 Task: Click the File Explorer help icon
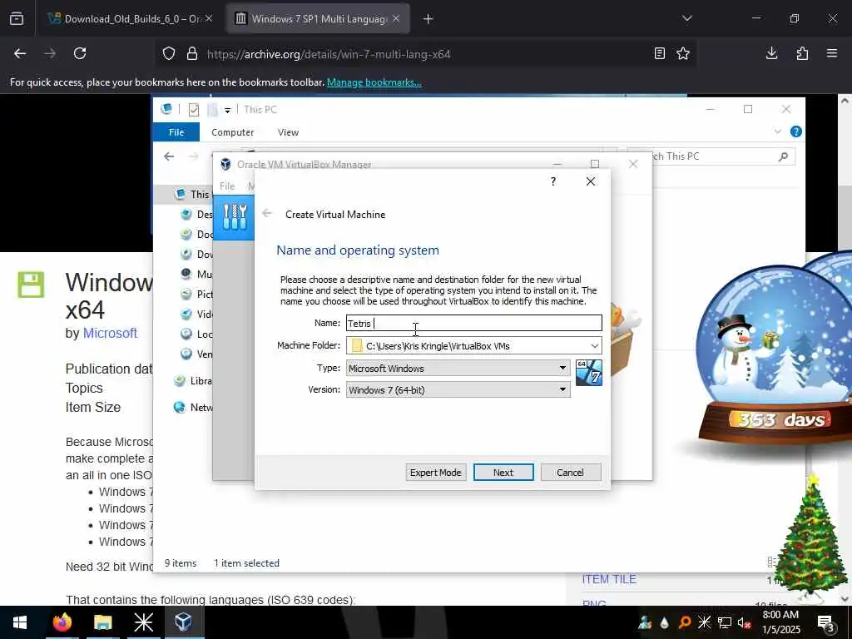796,131
